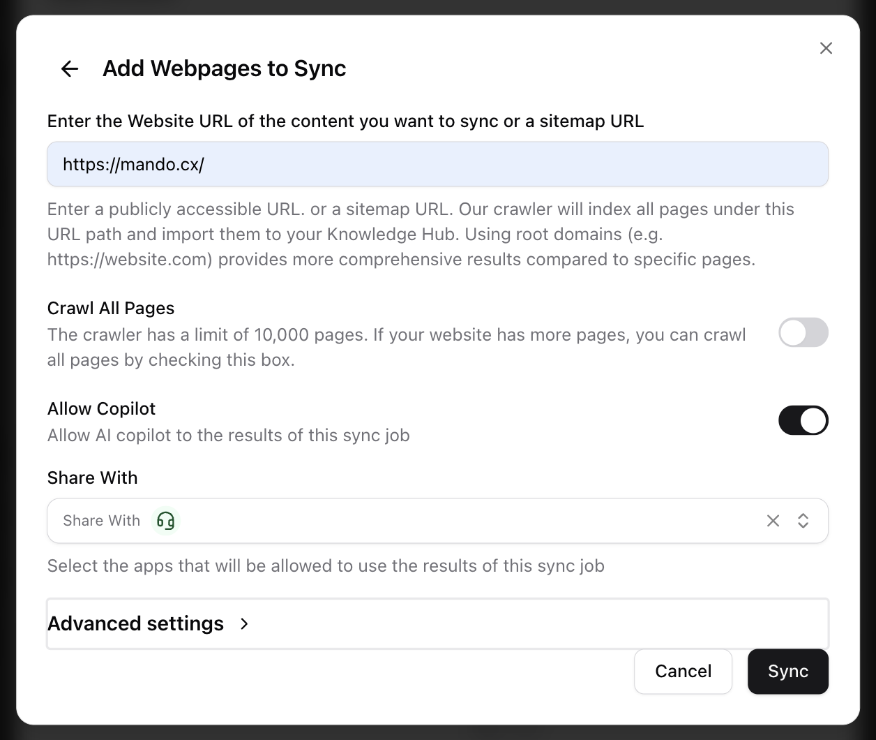Click the help text below Share With
The height and width of the screenshot is (740, 876).
point(326,565)
